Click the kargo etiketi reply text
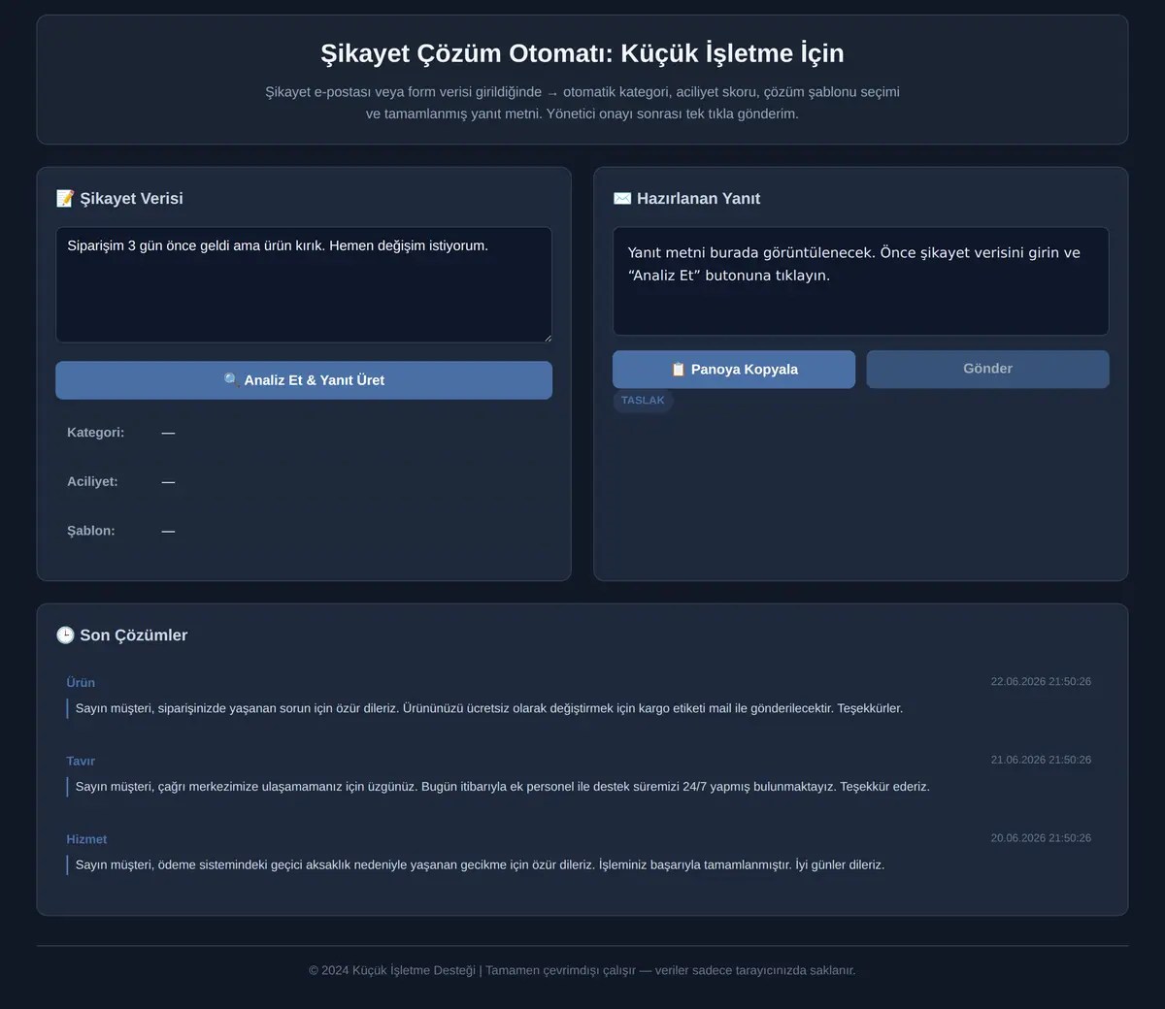The height and width of the screenshot is (1009, 1165). 489,708
